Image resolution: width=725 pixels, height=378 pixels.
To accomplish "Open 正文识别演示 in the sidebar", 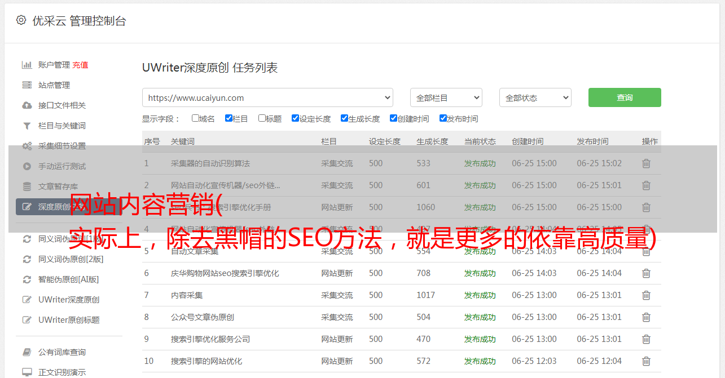I will [x=62, y=372].
